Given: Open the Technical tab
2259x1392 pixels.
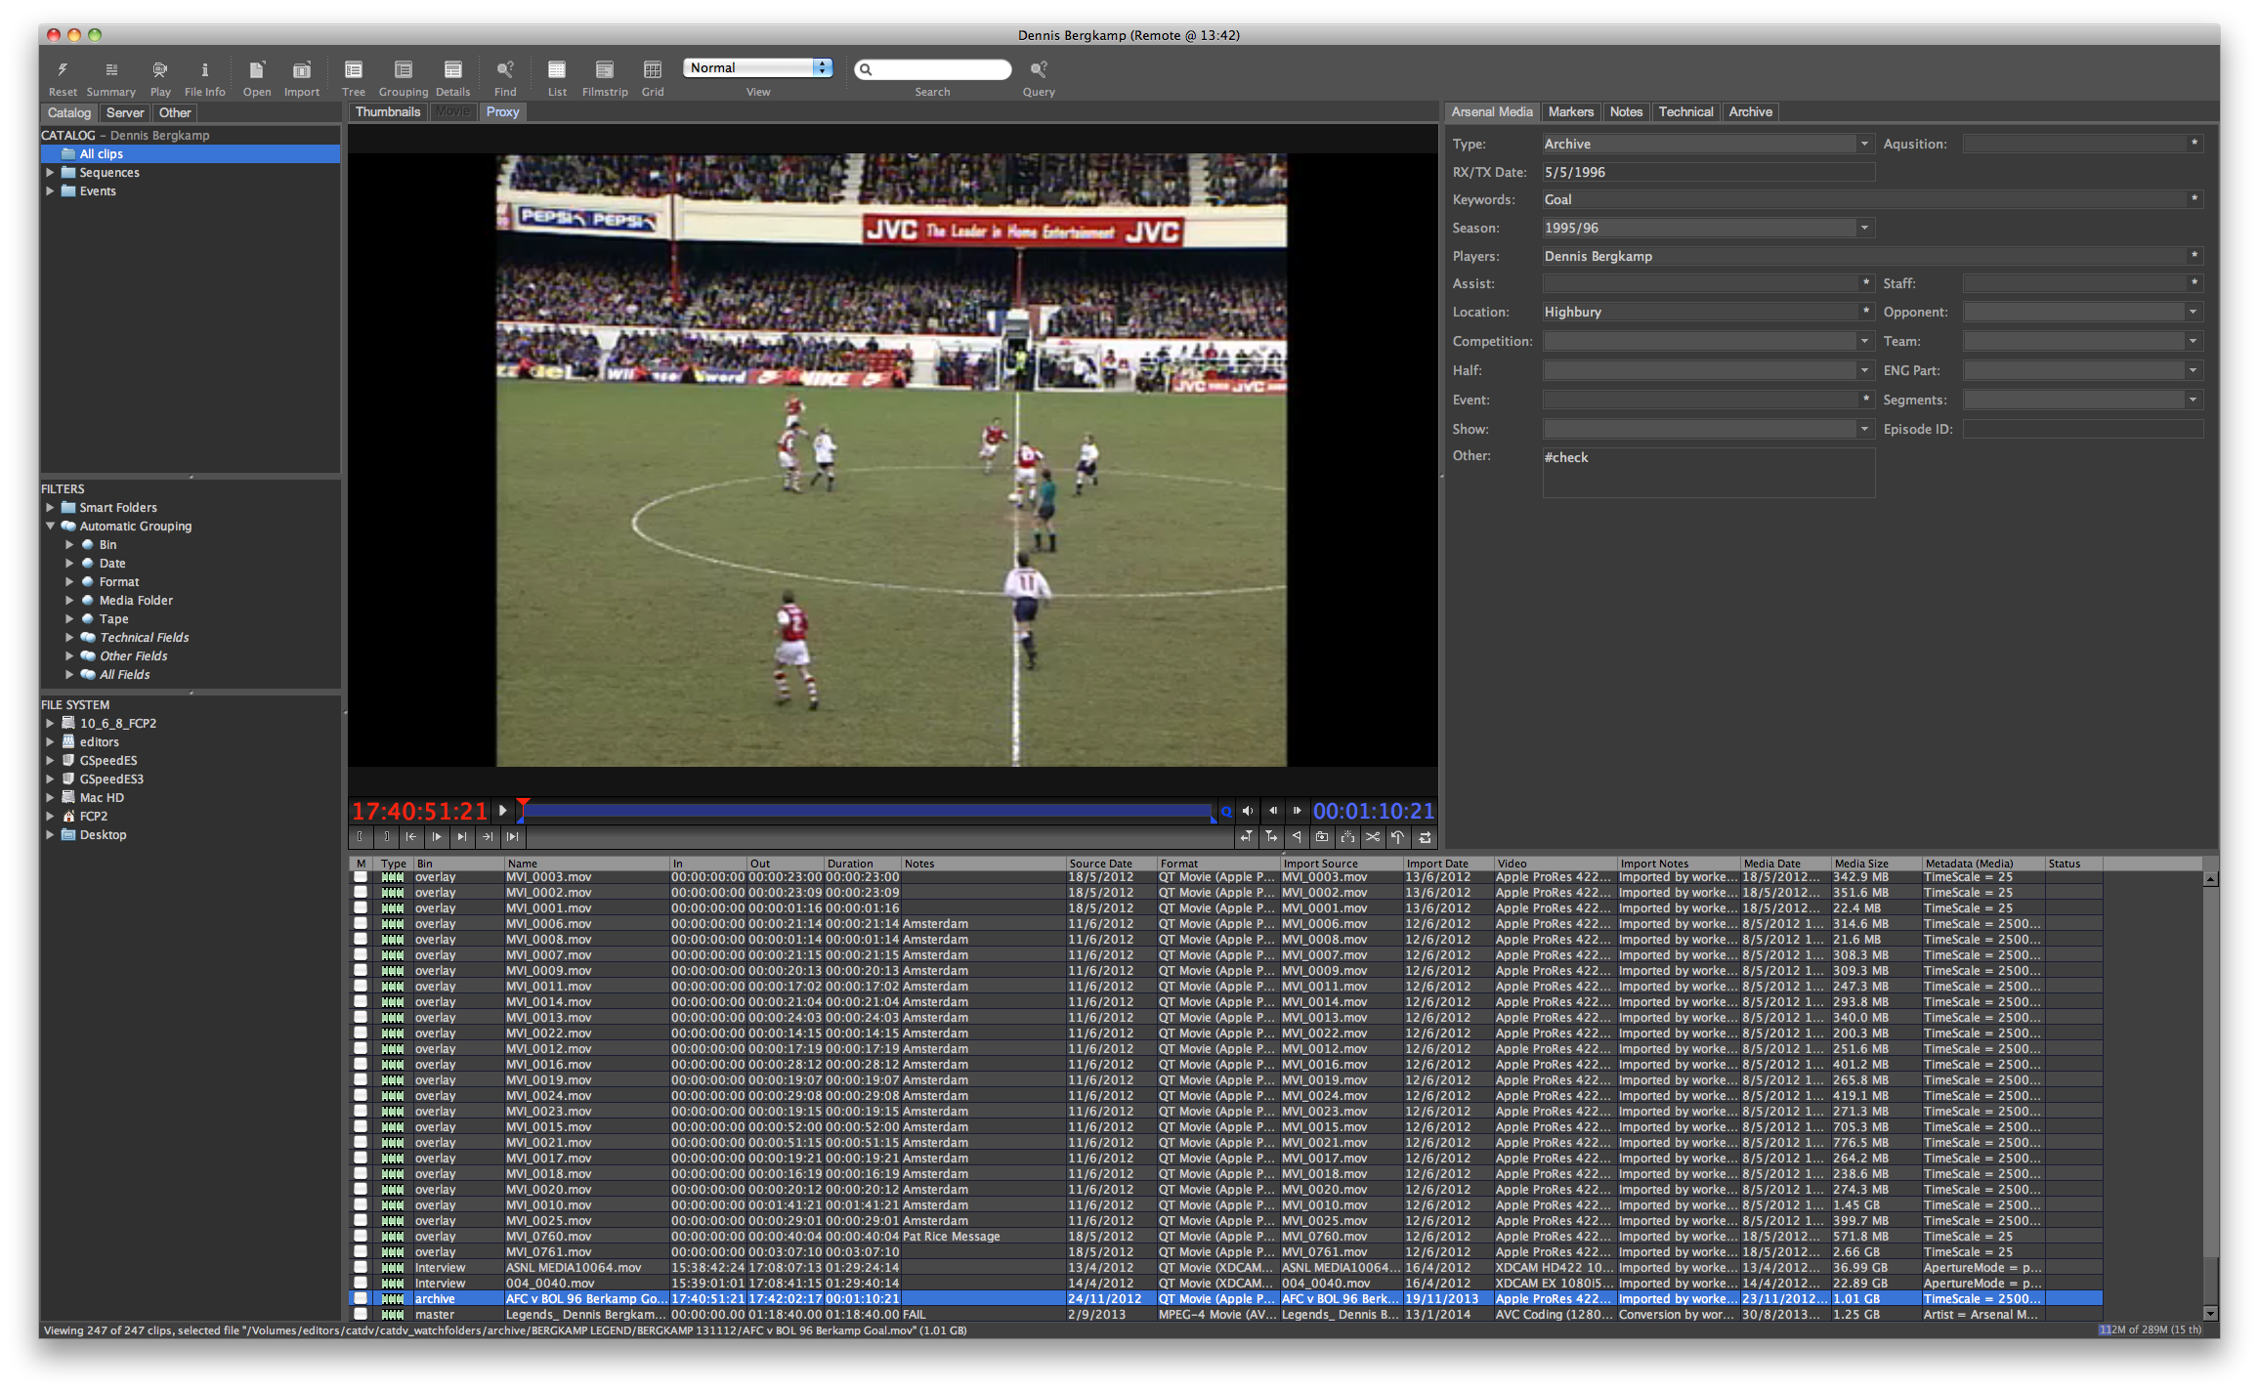Looking at the screenshot, I should tap(1684, 112).
